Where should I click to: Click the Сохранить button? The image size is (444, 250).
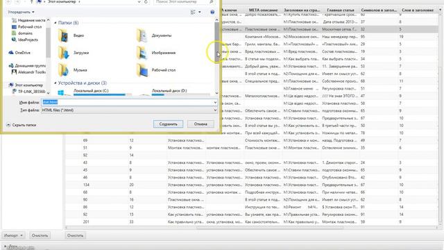point(168,124)
